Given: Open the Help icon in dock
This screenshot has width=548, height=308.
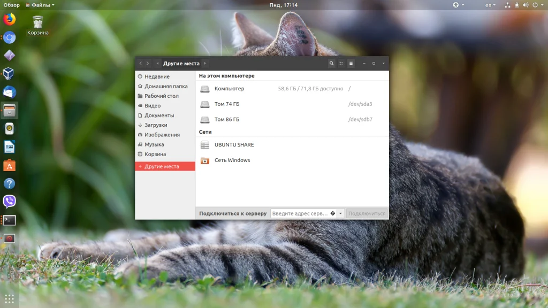Looking at the screenshot, I should tap(10, 184).
